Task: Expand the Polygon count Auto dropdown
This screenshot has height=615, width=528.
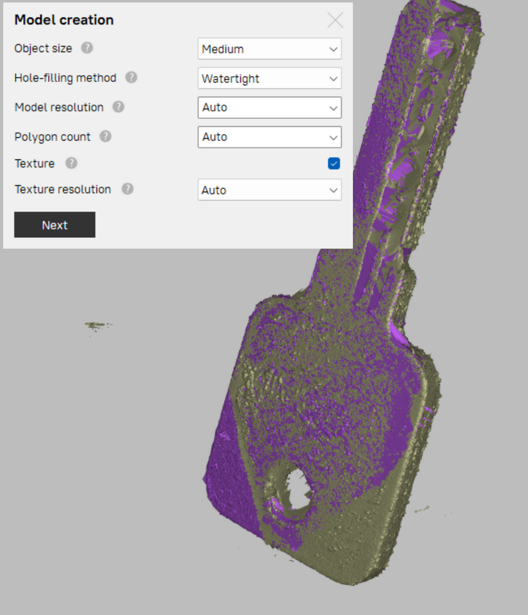Action: (269, 137)
